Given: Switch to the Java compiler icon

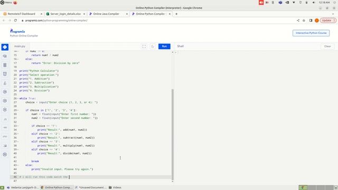Looking at the screenshot, I should [x=5, y=83].
